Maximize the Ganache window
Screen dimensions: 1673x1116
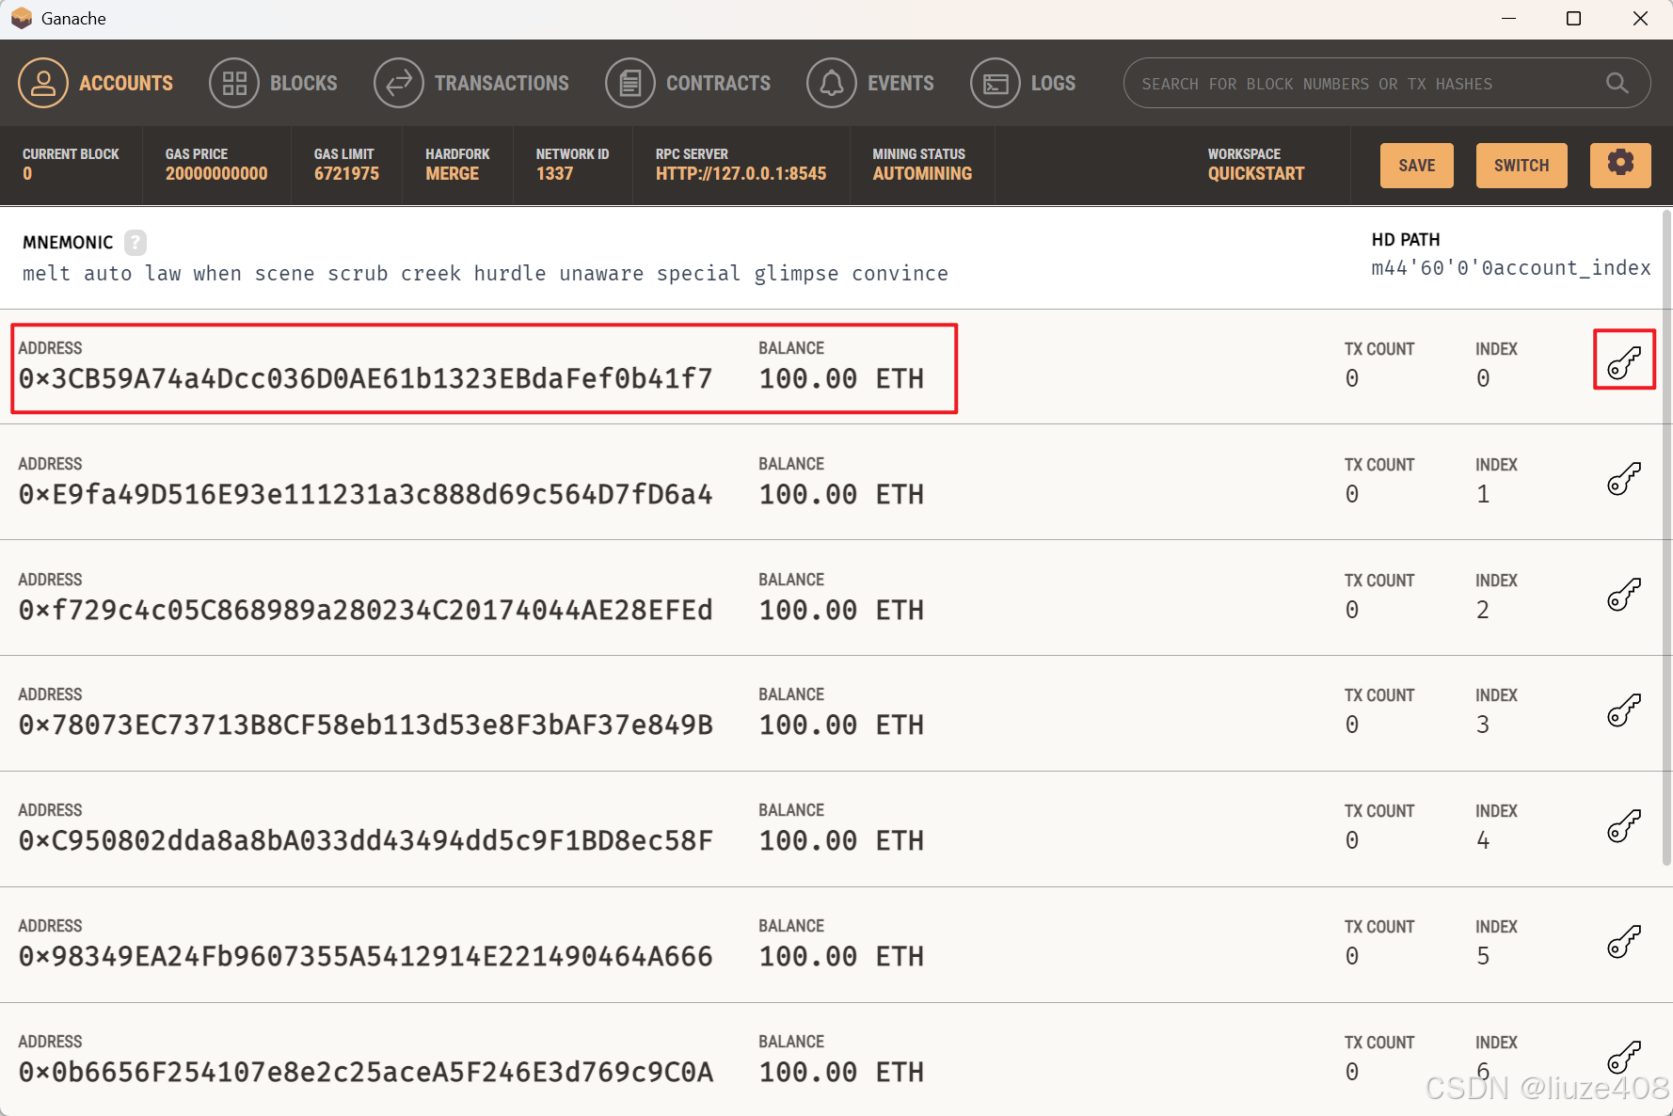click(x=1573, y=19)
